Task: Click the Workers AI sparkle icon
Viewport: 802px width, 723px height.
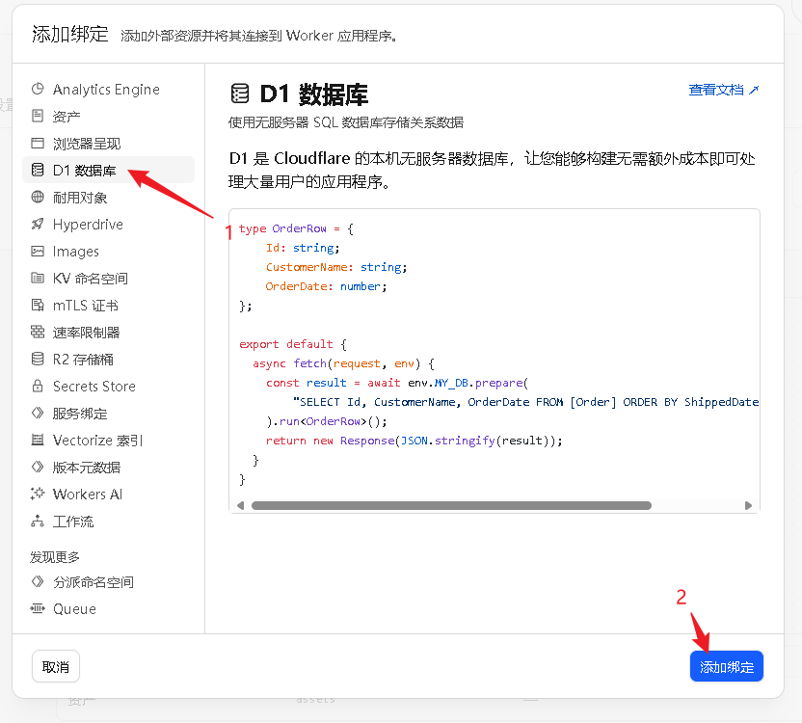Action: pos(38,495)
